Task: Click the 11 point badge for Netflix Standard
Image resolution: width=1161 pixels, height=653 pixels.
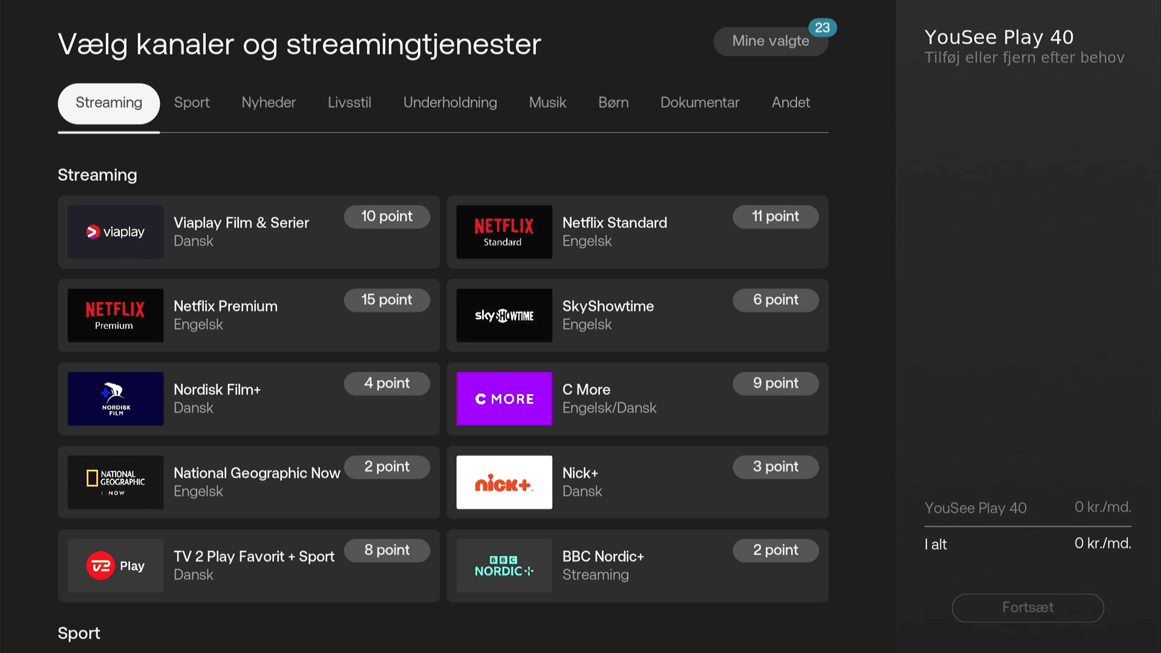Action: click(775, 216)
